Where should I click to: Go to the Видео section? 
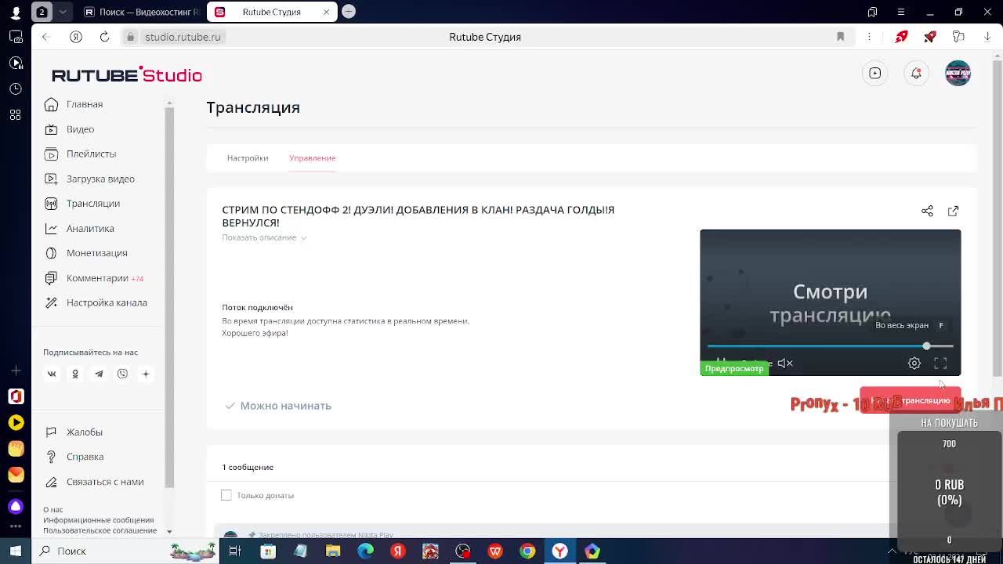point(80,129)
